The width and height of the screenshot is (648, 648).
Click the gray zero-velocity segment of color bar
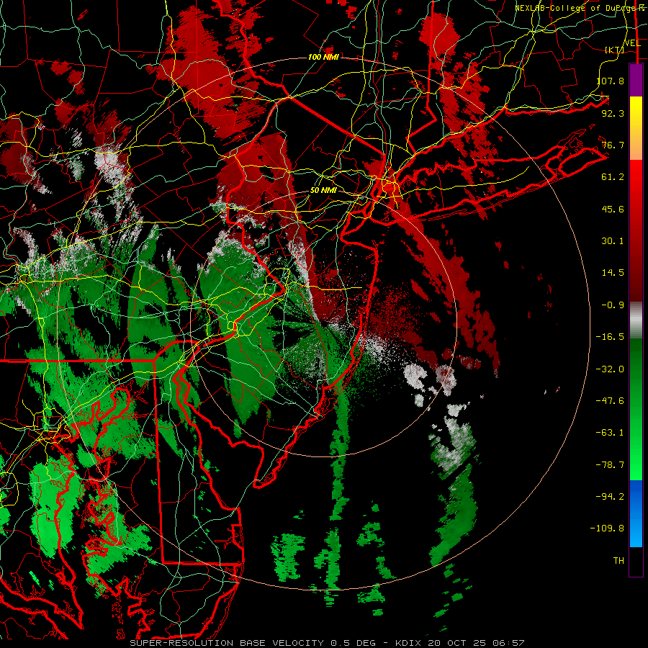636,320
